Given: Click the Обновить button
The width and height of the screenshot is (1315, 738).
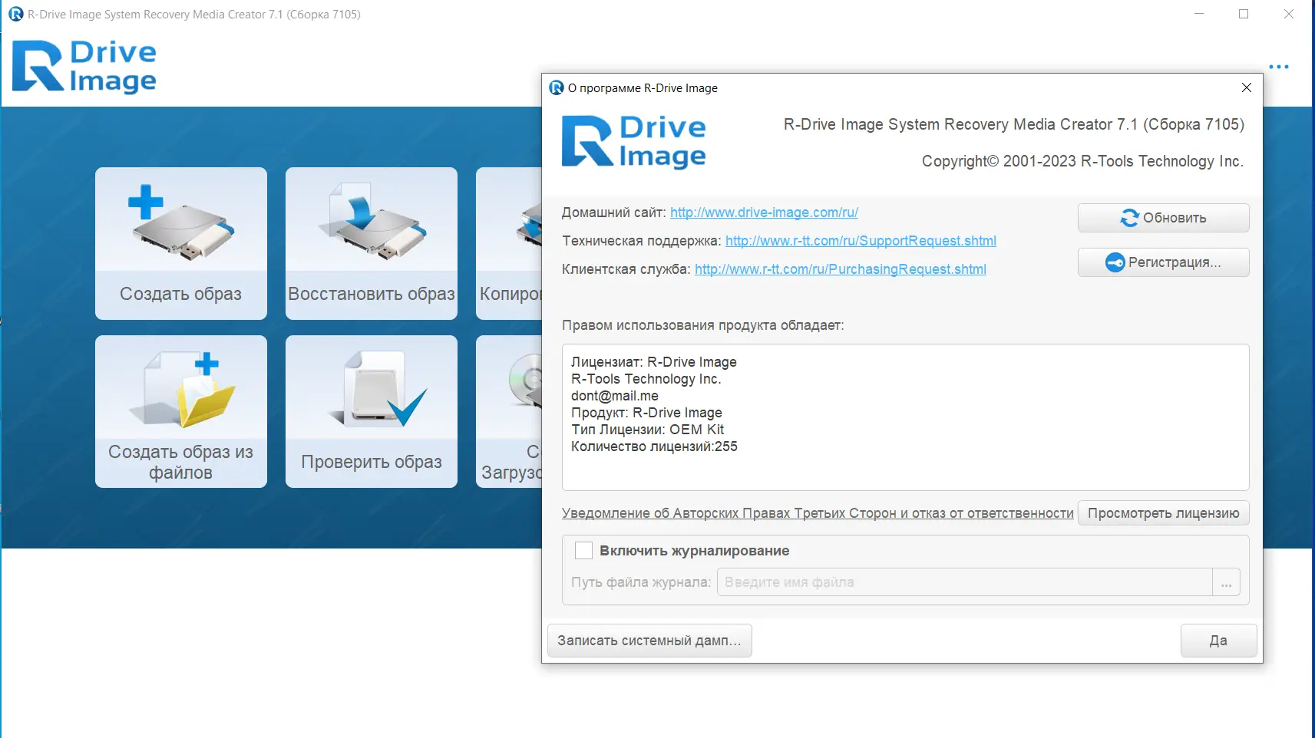Looking at the screenshot, I should (x=1162, y=218).
